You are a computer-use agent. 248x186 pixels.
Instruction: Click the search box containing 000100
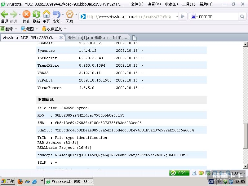point(218,16)
